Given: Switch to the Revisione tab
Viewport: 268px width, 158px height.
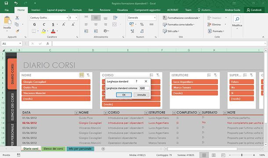Looking at the screenshot, I should tap(105, 10).
